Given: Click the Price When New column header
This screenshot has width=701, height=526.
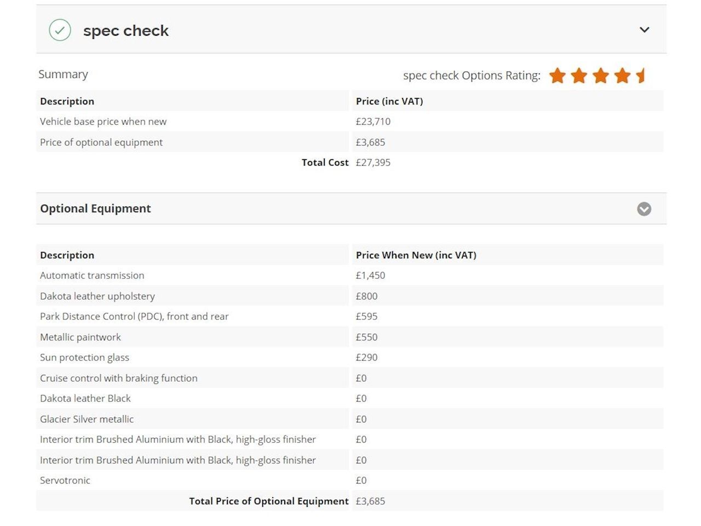Looking at the screenshot, I should click(416, 255).
